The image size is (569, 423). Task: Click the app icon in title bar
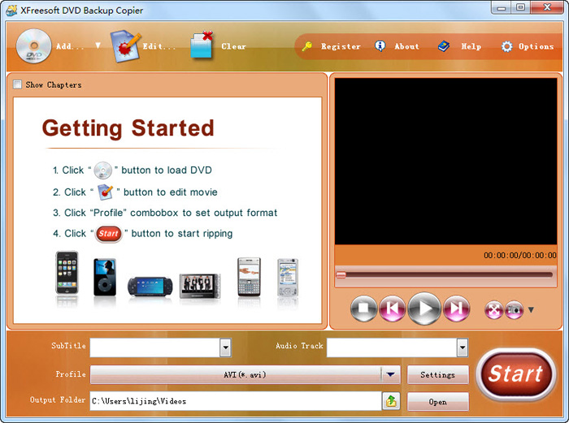click(x=11, y=11)
